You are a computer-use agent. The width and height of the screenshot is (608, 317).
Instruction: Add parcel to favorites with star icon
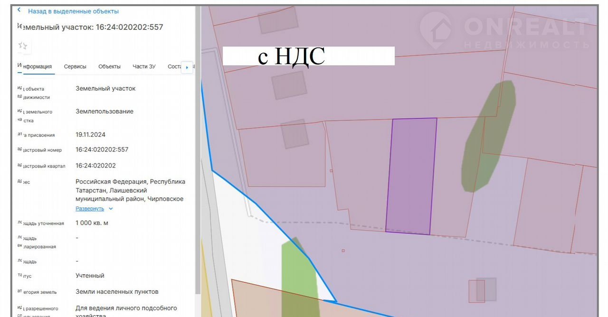pos(22,46)
